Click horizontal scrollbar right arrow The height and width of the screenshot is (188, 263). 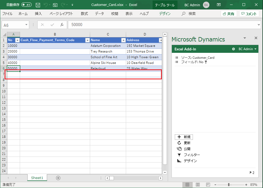[161, 178]
